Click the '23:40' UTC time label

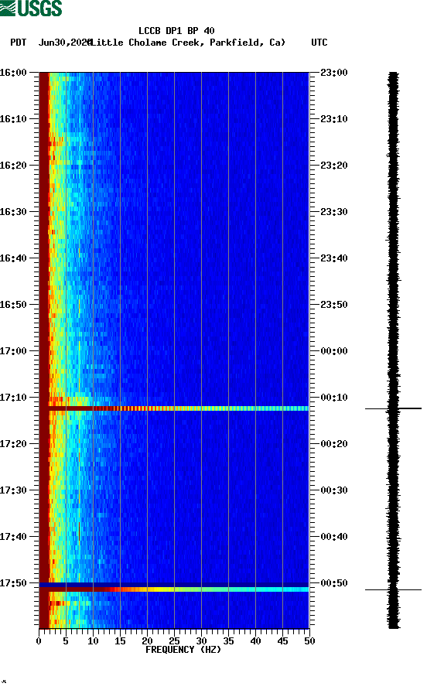[x=334, y=258]
